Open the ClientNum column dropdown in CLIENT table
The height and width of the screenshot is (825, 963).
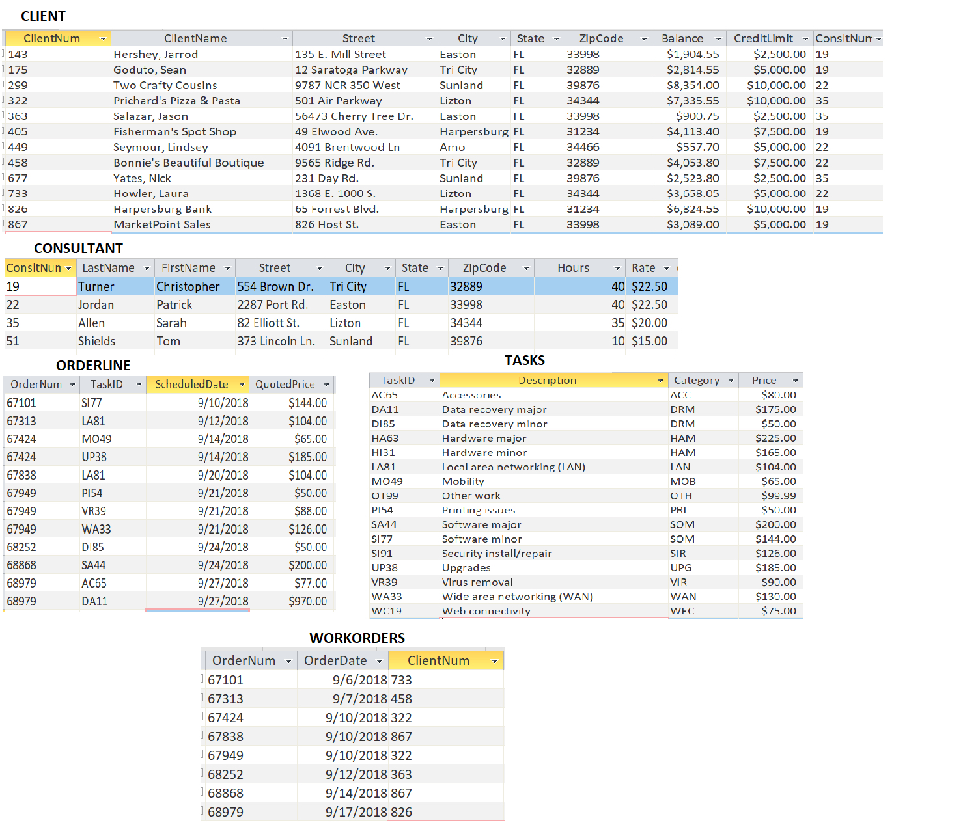[103, 39]
